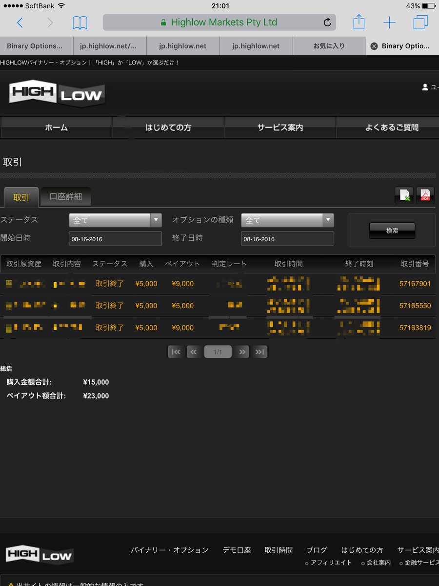Click ¥15,000 purchase total
Viewport: 439px width, 586px height.
[96, 382]
